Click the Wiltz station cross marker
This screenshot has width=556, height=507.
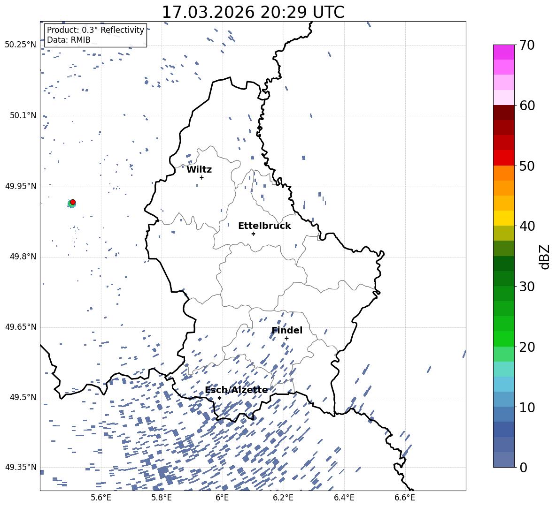point(202,177)
